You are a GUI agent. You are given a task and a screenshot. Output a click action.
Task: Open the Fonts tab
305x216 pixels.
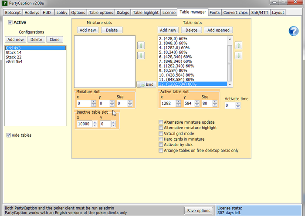pyautogui.click(x=214, y=13)
